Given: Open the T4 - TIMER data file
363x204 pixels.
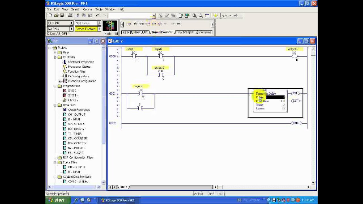Looking at the screenshot, I should click(75, 133).
